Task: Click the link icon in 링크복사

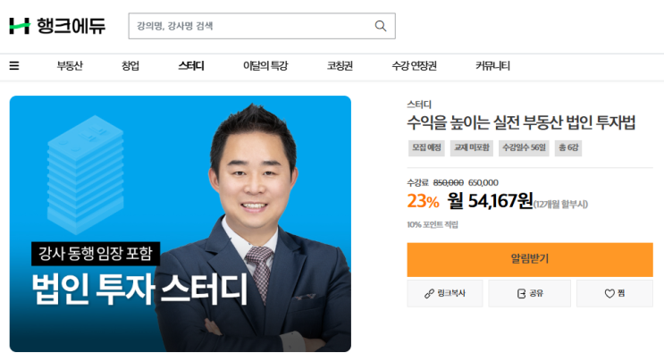Action: tap(429, 293)
